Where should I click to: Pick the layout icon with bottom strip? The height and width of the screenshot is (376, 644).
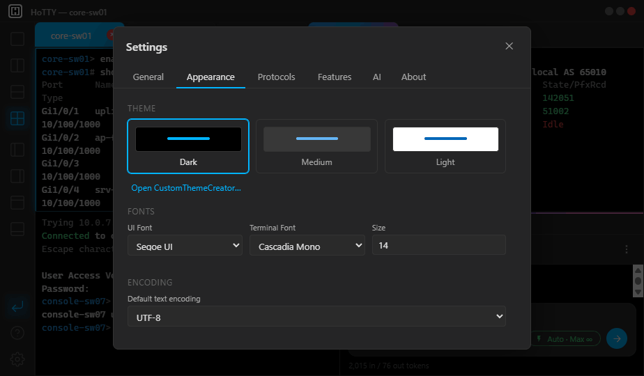pyautogui.click(x=17, y=229)
